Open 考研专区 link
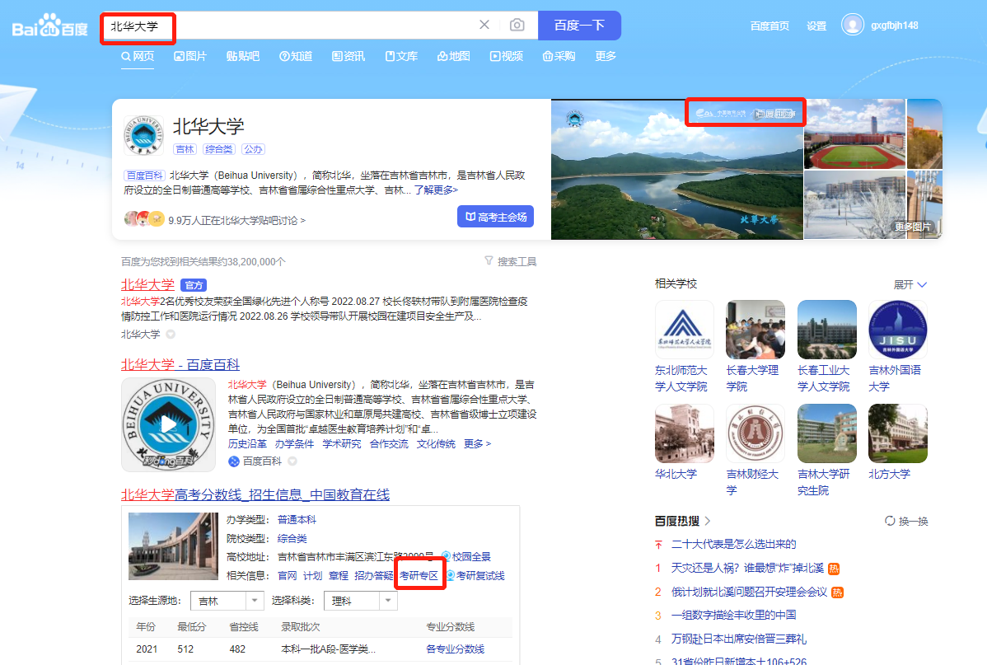 click(x=419, y=575)
